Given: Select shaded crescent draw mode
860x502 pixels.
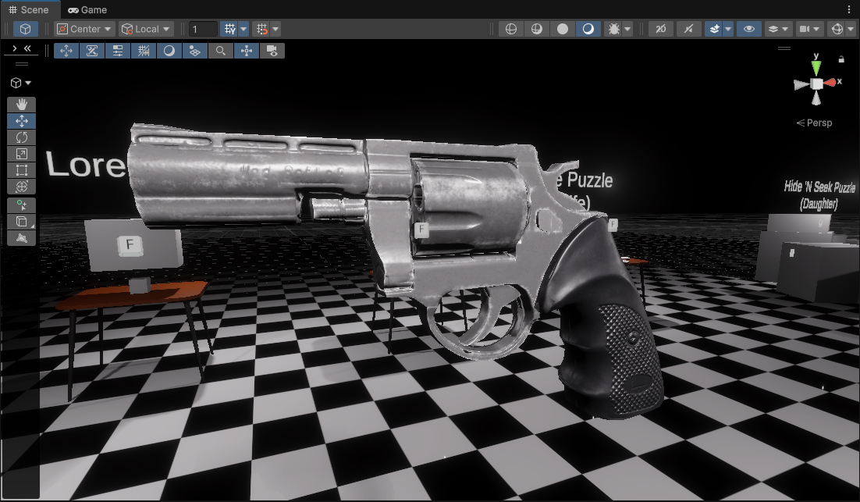Looking at the screenshot, I should (x=588, y=29).
